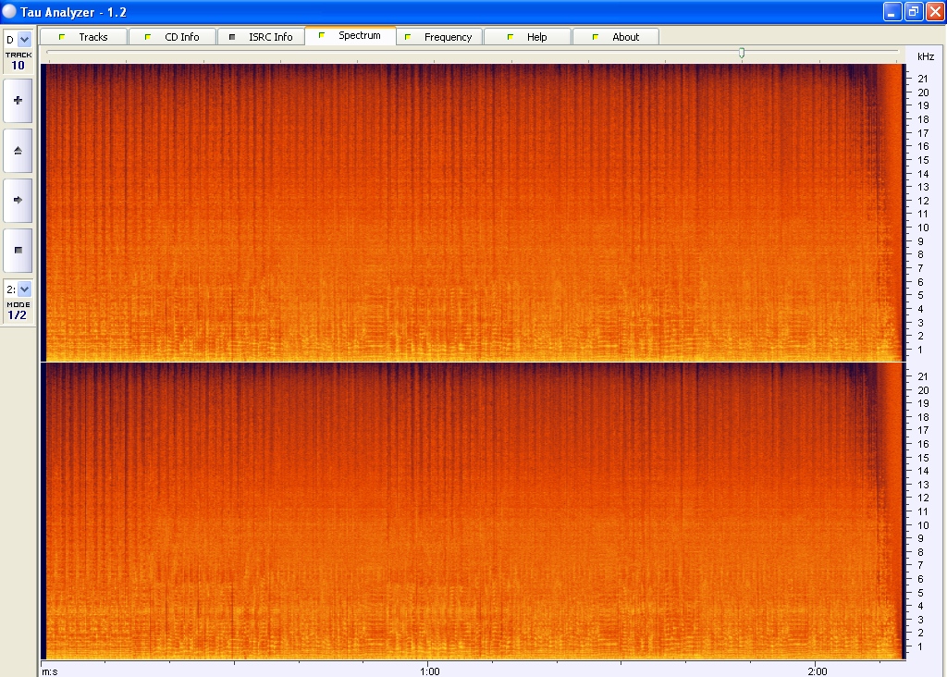
Task: Click the active Spectrum tab
Action: click(x=350, y=36)
